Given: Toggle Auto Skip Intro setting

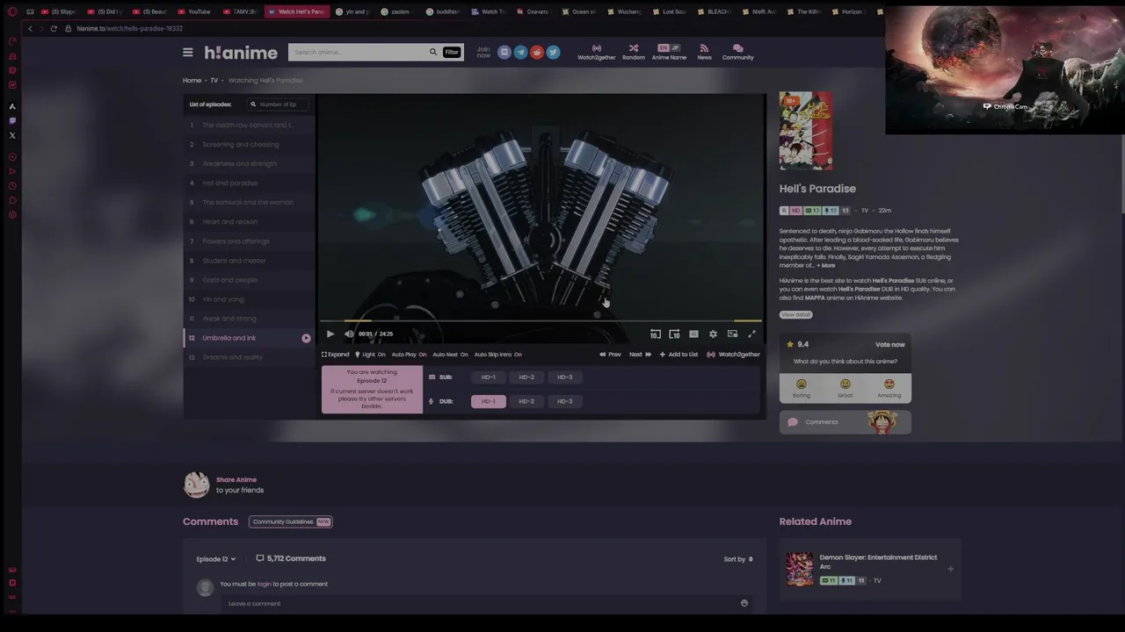Looking at the screenshot, I should [x=497, y=355].
